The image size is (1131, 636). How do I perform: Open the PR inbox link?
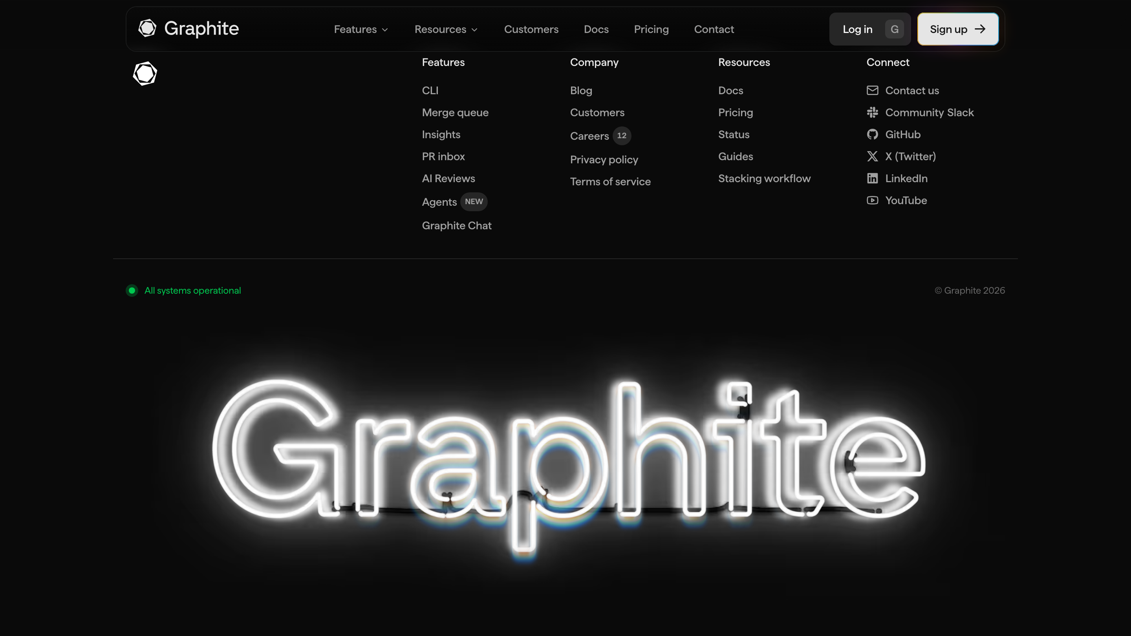(443, 156)
